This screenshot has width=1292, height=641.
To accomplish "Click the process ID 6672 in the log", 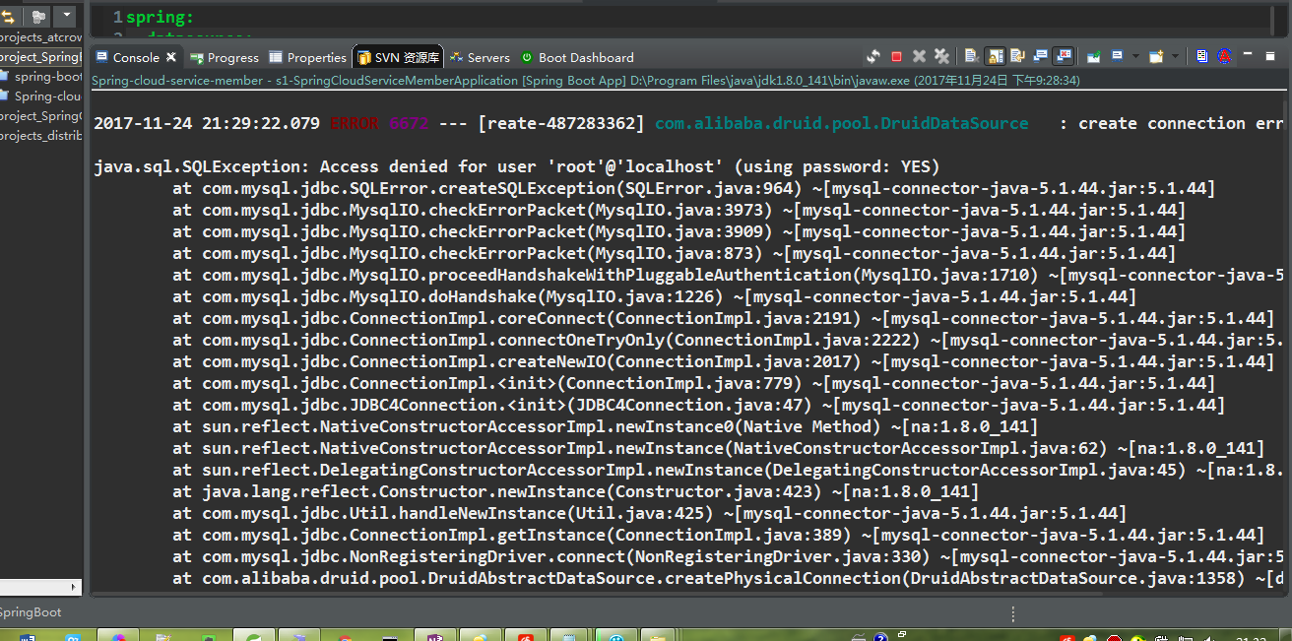I will click(409, 123).
